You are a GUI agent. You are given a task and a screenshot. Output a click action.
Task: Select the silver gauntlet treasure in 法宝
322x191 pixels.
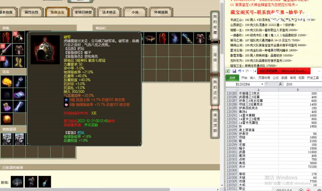point(19,107)
